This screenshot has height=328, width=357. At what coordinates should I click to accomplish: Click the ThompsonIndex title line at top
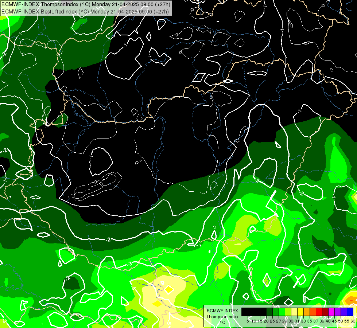[85, 4]
